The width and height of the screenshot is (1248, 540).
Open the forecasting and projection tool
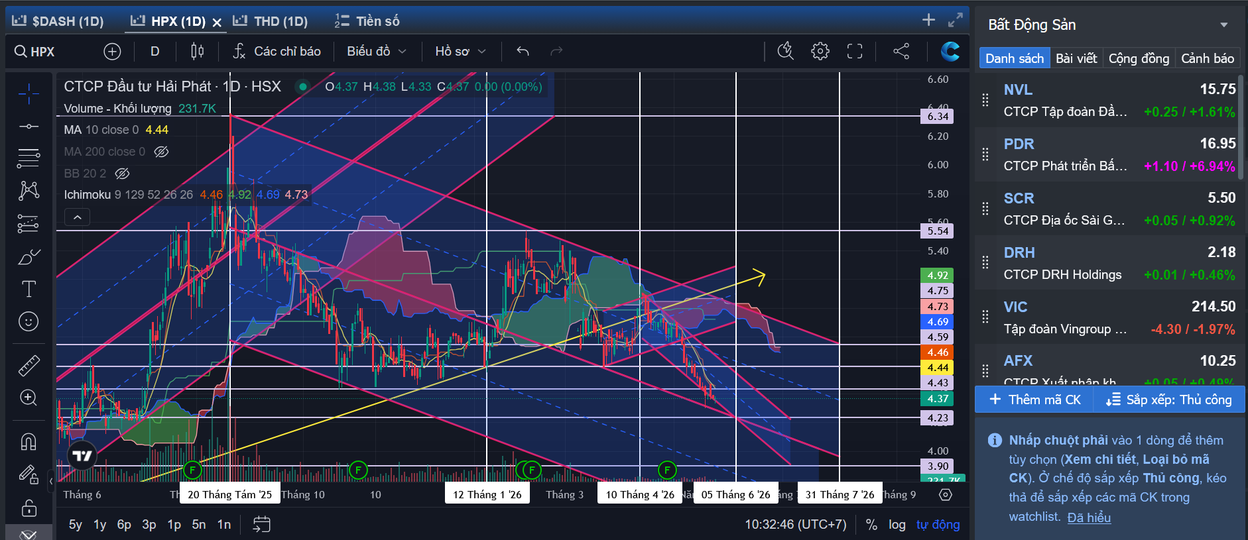(28, 224)
